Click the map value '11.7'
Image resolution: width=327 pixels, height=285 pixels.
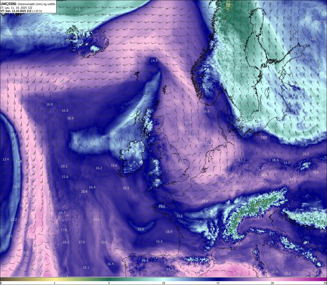[14, 135]
